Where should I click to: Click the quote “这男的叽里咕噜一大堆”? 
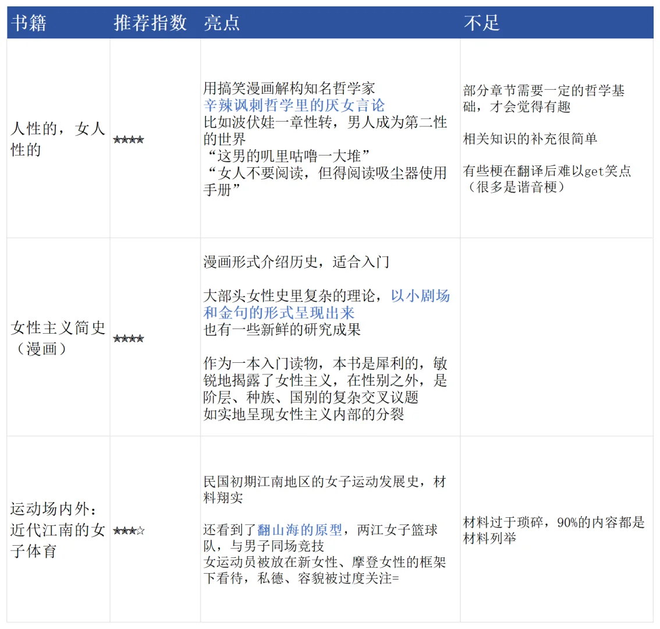289,156
